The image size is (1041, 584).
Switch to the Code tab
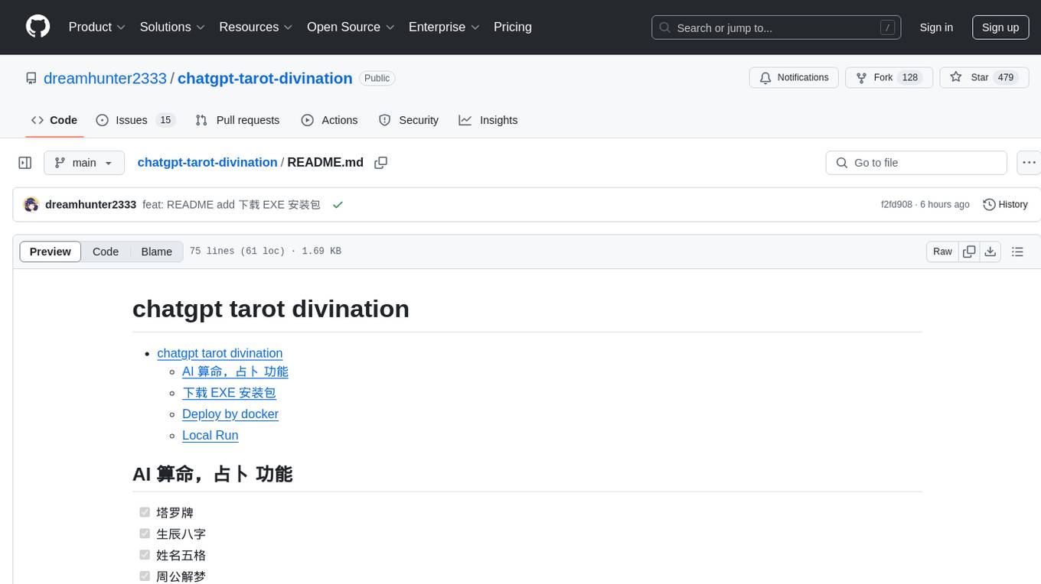tap(54, 120)
